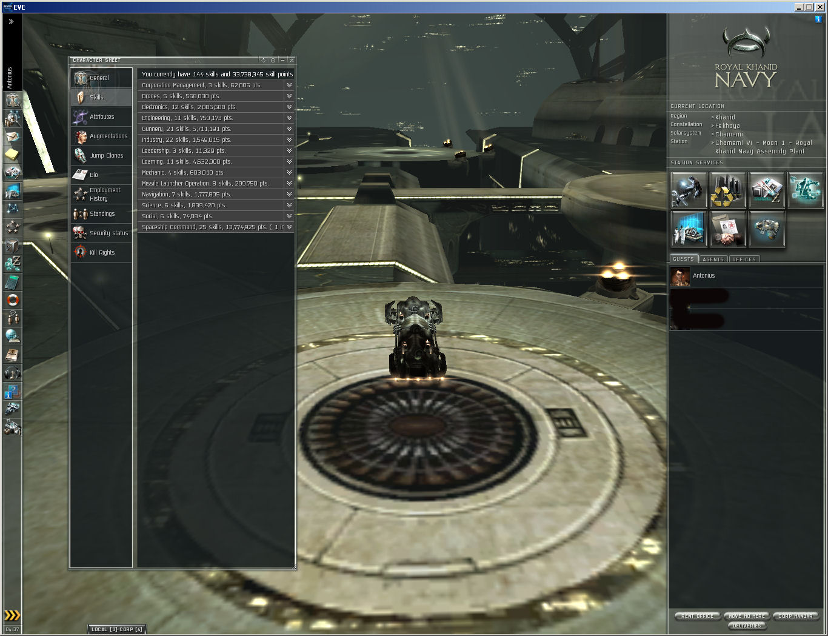The width and height of the screenshot is (828, 636).
Task: Expand the Drones skill group chevron
Action: [289, 96]
